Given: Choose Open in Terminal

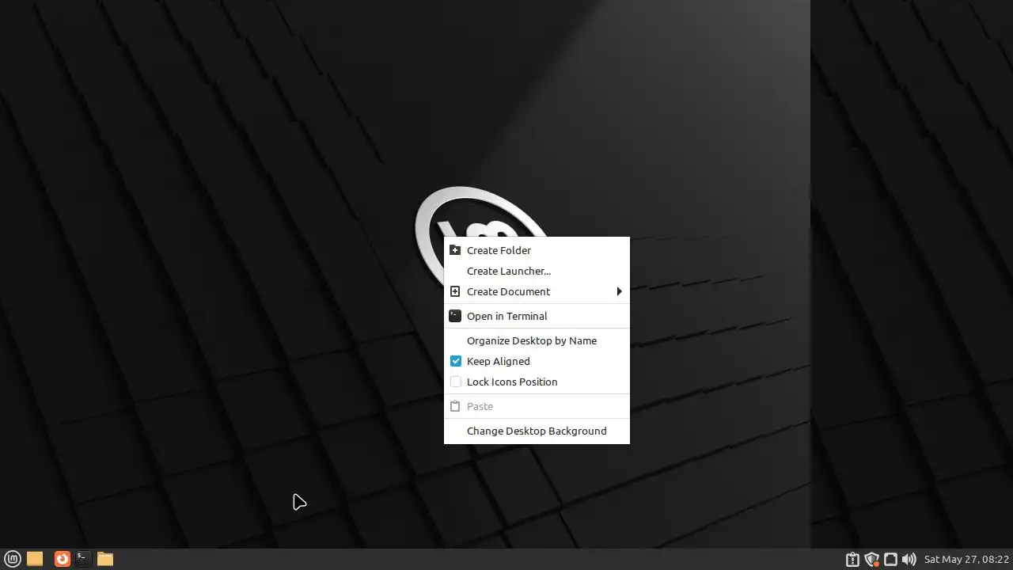Looking at the screenshot, I should tap(537, 316).
